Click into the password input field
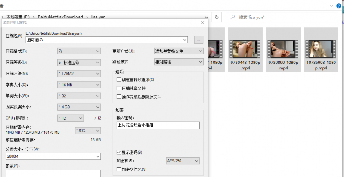 coord(158,125)
